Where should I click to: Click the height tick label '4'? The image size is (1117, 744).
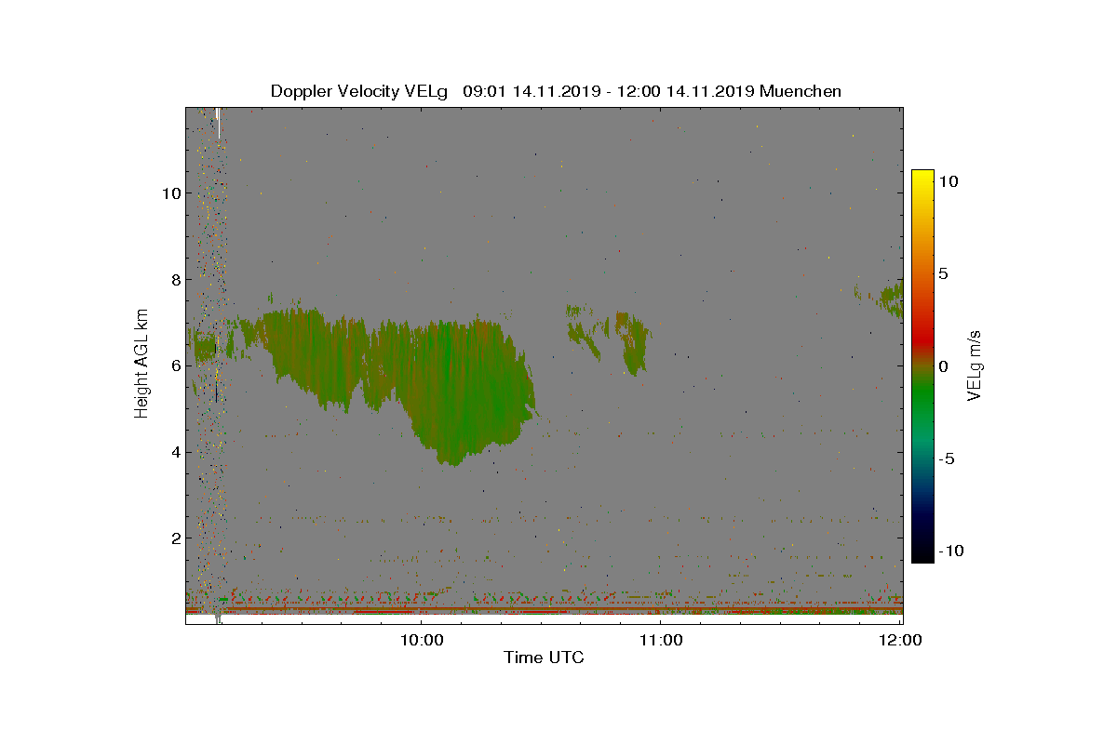pos(174,452)
